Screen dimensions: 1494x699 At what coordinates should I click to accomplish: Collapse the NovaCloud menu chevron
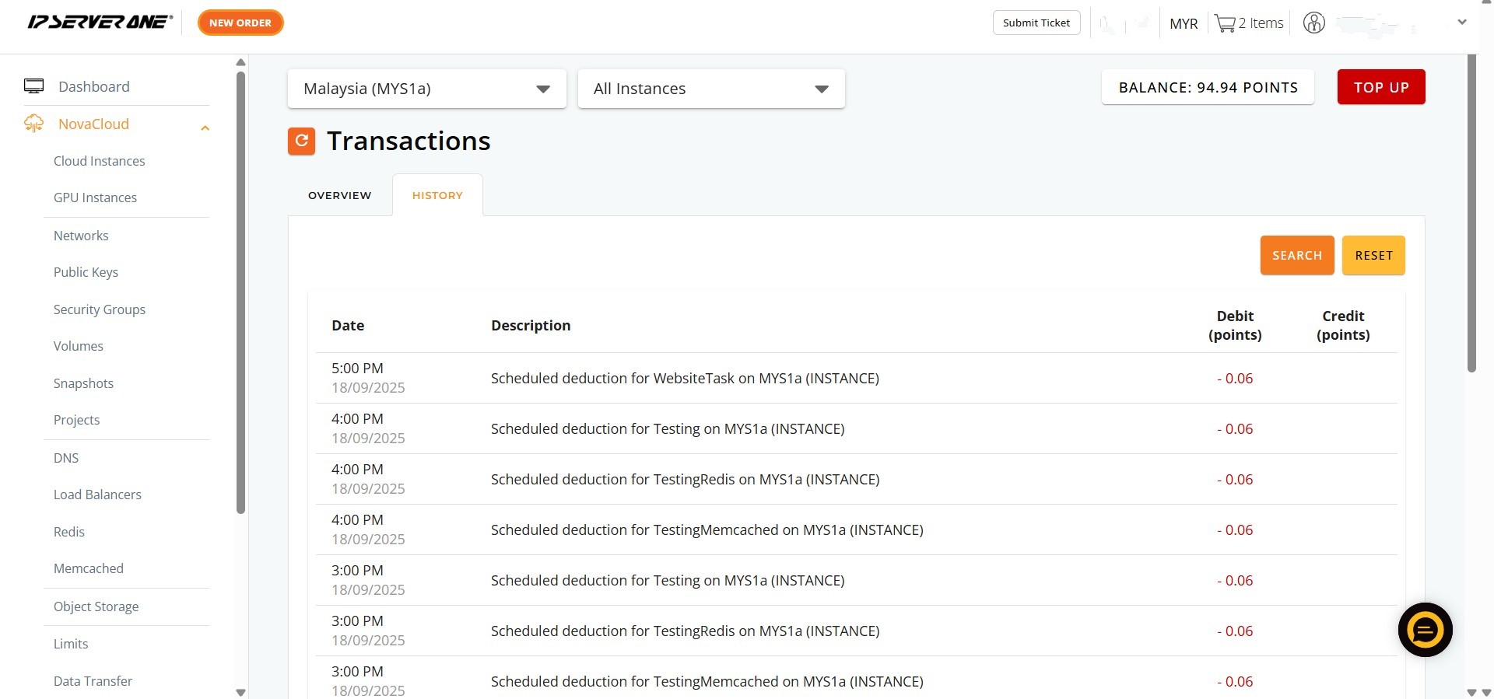(x=205, y=128)
